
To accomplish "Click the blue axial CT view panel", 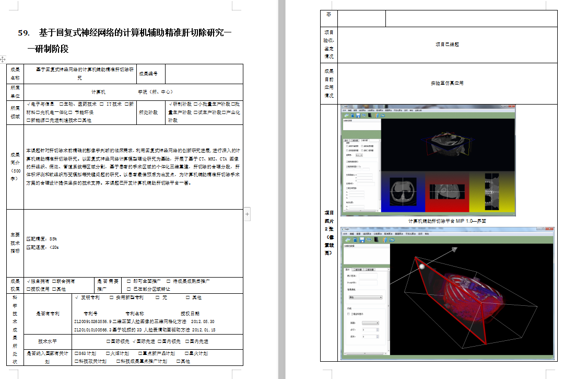I will pos(403,193).
